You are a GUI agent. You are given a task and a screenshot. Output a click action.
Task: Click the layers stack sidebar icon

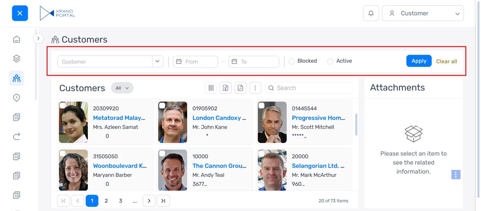click(x=17, y=59)
